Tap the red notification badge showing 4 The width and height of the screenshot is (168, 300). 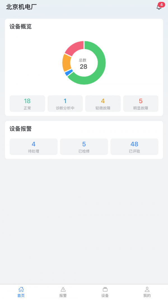point(161,4)
